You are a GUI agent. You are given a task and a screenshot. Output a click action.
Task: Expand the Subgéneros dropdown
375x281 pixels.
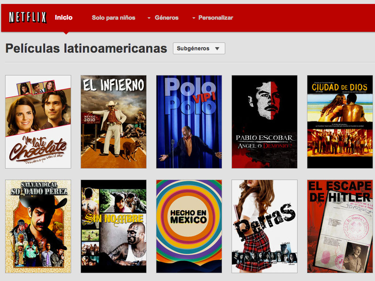tap(198, 48)
